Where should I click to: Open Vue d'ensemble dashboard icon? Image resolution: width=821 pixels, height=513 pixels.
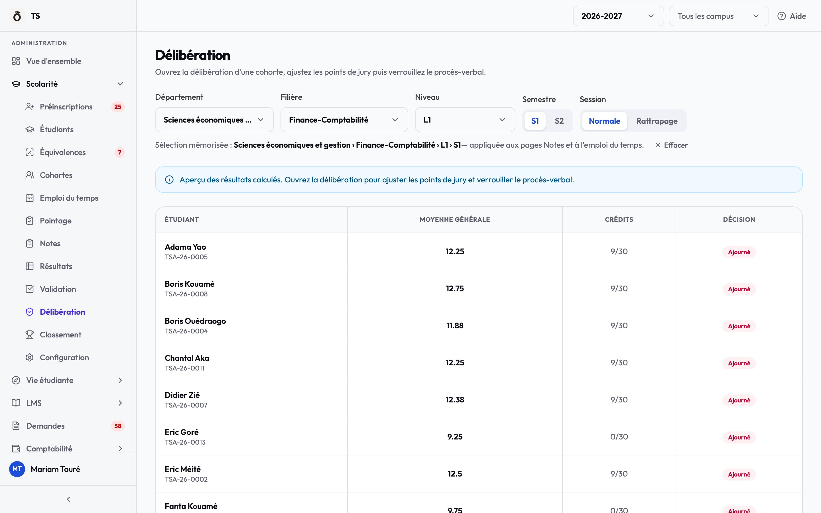pos(16,61)
